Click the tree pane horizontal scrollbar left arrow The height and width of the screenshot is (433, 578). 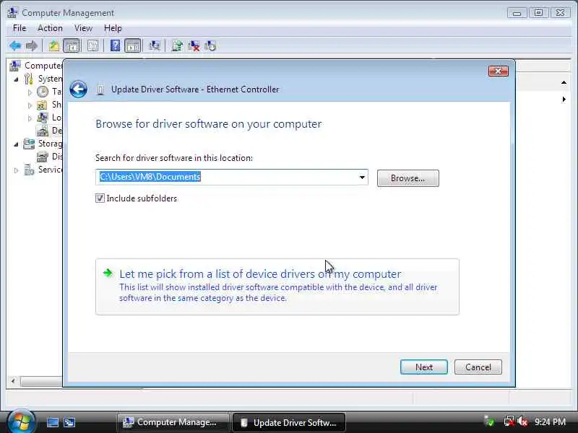pos(13,381)
